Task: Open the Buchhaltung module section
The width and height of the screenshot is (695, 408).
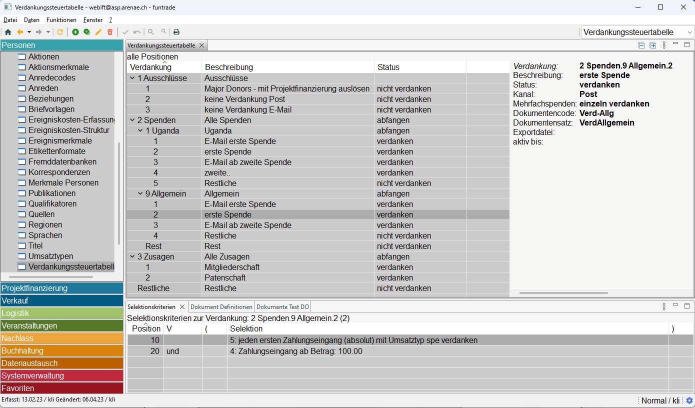Action: coord(61,350)
